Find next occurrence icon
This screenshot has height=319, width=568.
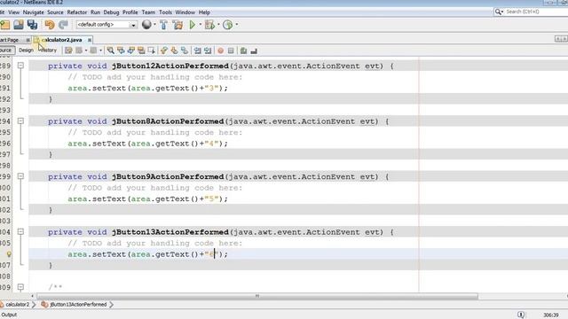[x=131, y=51]
